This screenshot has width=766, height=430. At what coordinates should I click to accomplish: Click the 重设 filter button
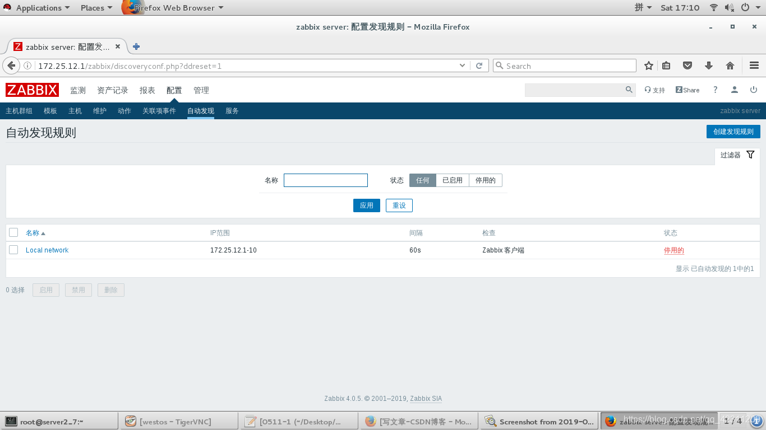[399, 205]
